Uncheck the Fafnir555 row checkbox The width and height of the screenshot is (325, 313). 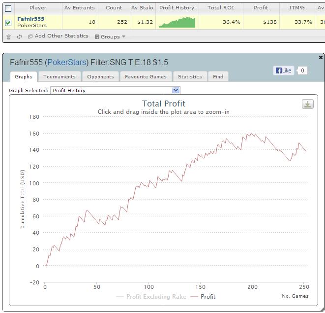tap(8, 23)
